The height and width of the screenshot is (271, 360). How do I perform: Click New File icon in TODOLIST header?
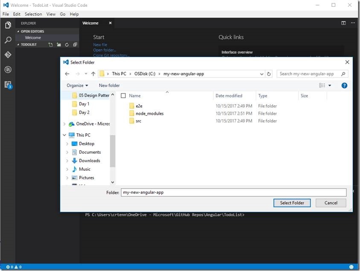pyautogui.click(x=50, y=44)
